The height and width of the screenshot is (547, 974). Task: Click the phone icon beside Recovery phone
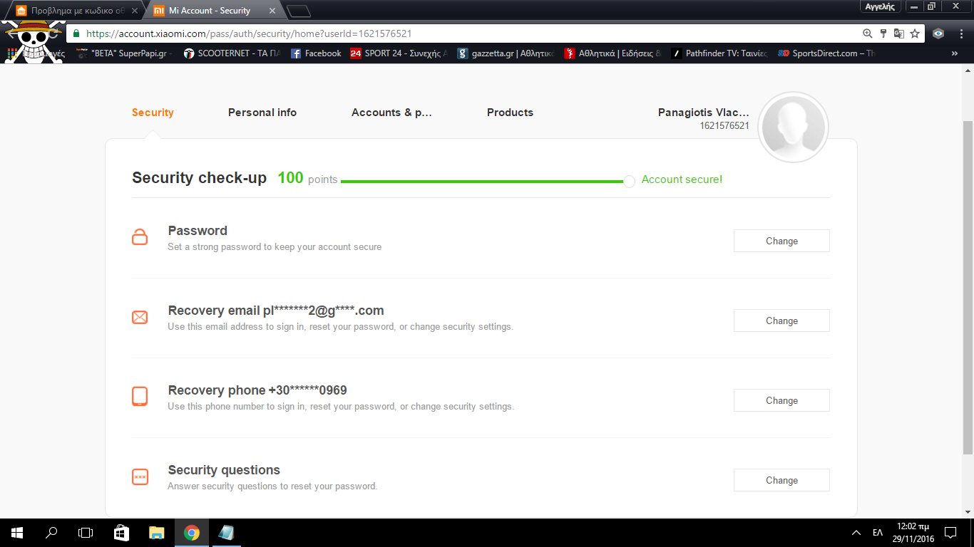tap(140, 397)
